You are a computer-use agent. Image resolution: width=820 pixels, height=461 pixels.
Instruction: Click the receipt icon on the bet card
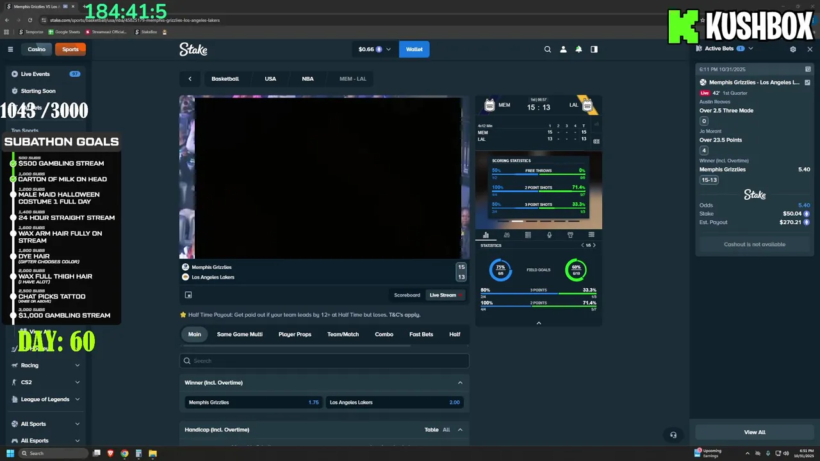coord(808,69)
